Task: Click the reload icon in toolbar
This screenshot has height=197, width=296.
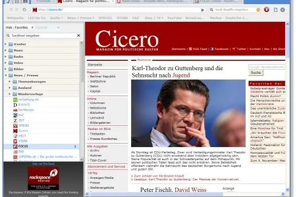Action: click(24, 9)
